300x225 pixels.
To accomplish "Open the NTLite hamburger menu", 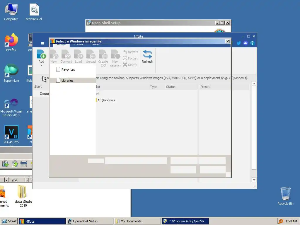I will pos(42,44).
